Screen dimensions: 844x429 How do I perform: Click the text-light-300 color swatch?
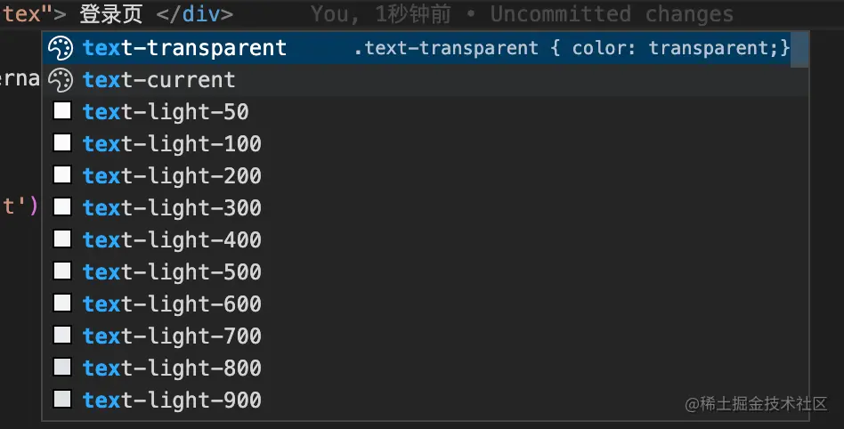click(62, 207)
